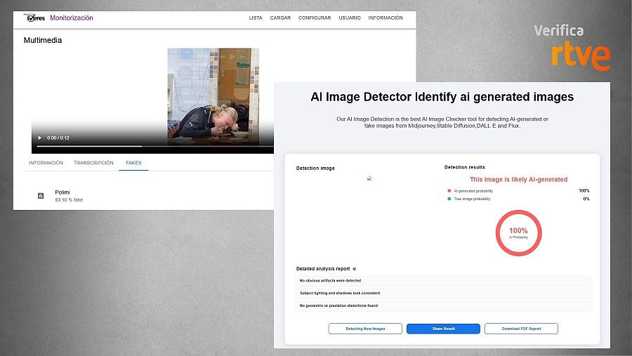Click the True image probability label
Viewport: 632px width, 356px height.
click(472, 199)
